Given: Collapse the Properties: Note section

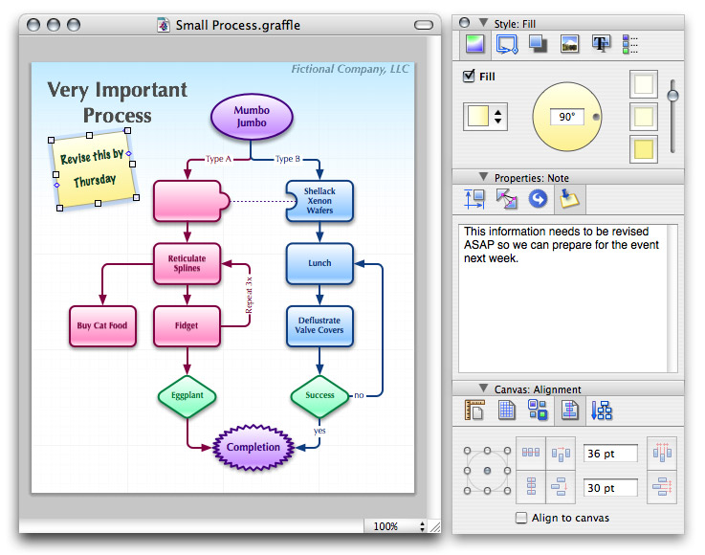Looking at the screenshot, I should point(483,177).
